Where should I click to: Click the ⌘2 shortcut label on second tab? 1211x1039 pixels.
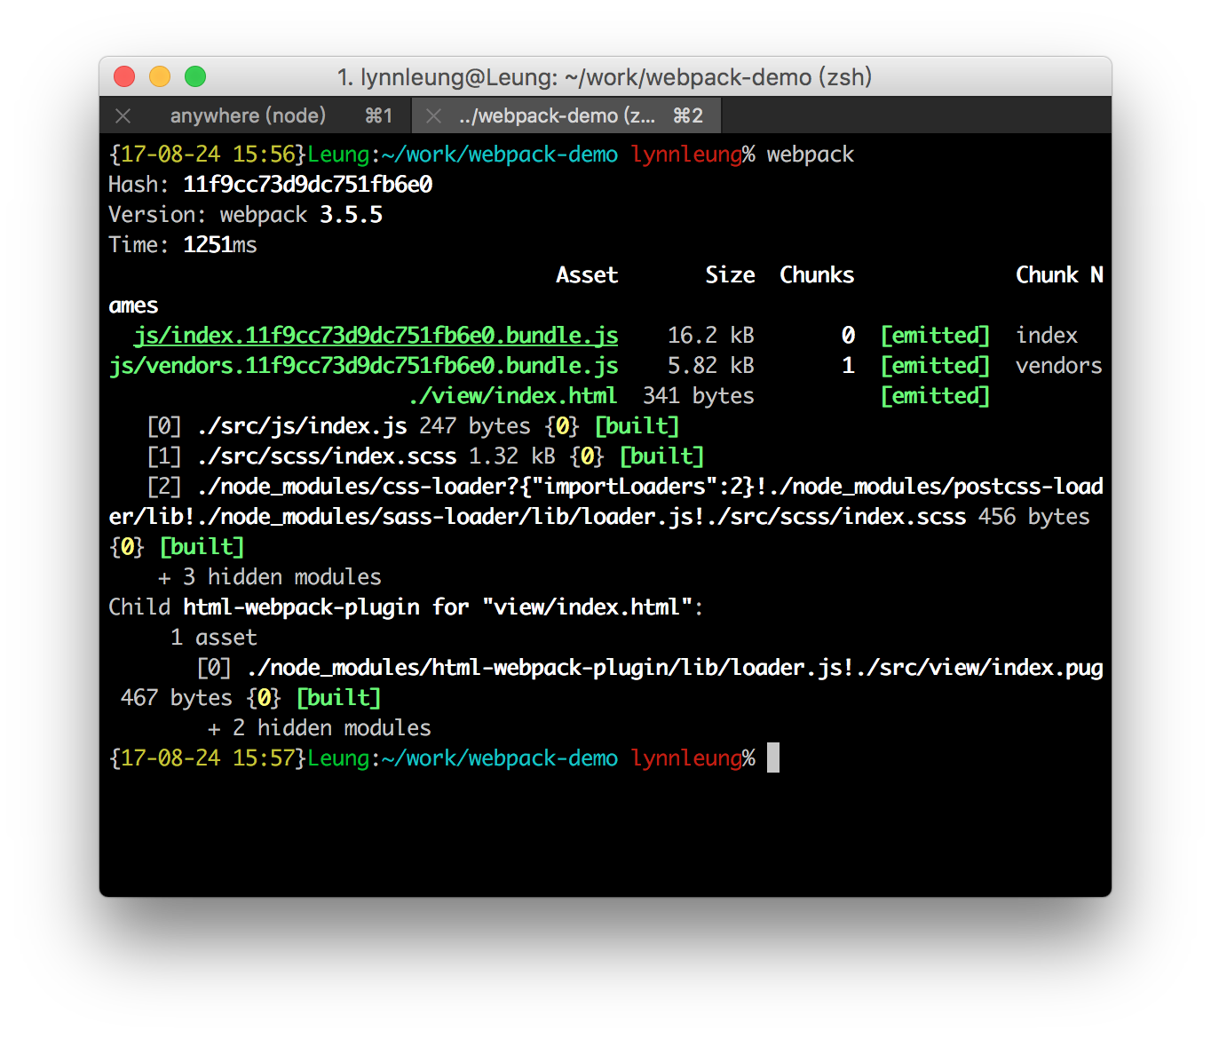click(687, 116)
